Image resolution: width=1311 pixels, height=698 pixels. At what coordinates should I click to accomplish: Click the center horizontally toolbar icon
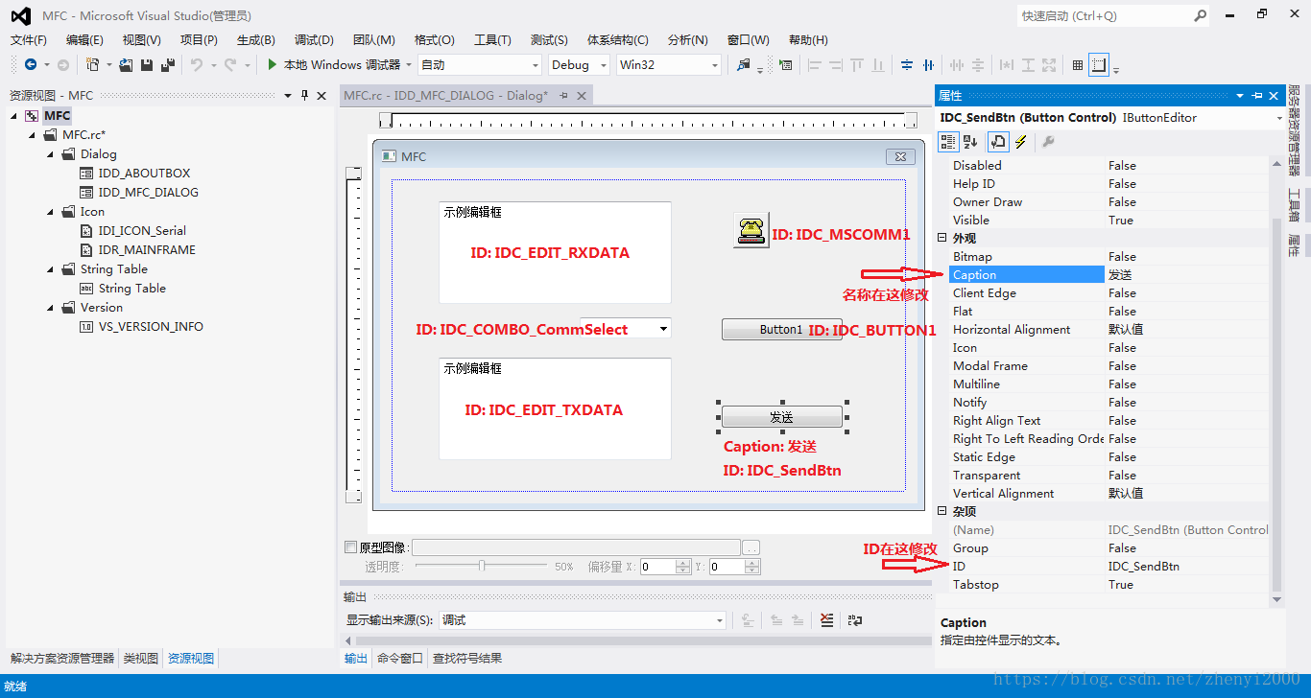click(928, 64)
